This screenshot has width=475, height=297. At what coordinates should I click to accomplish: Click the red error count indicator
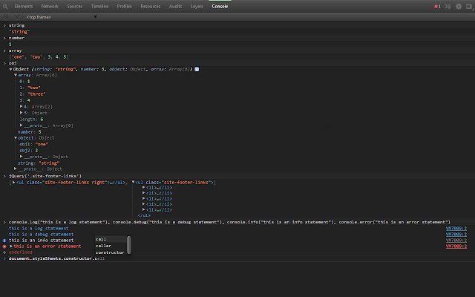(438, 5)
